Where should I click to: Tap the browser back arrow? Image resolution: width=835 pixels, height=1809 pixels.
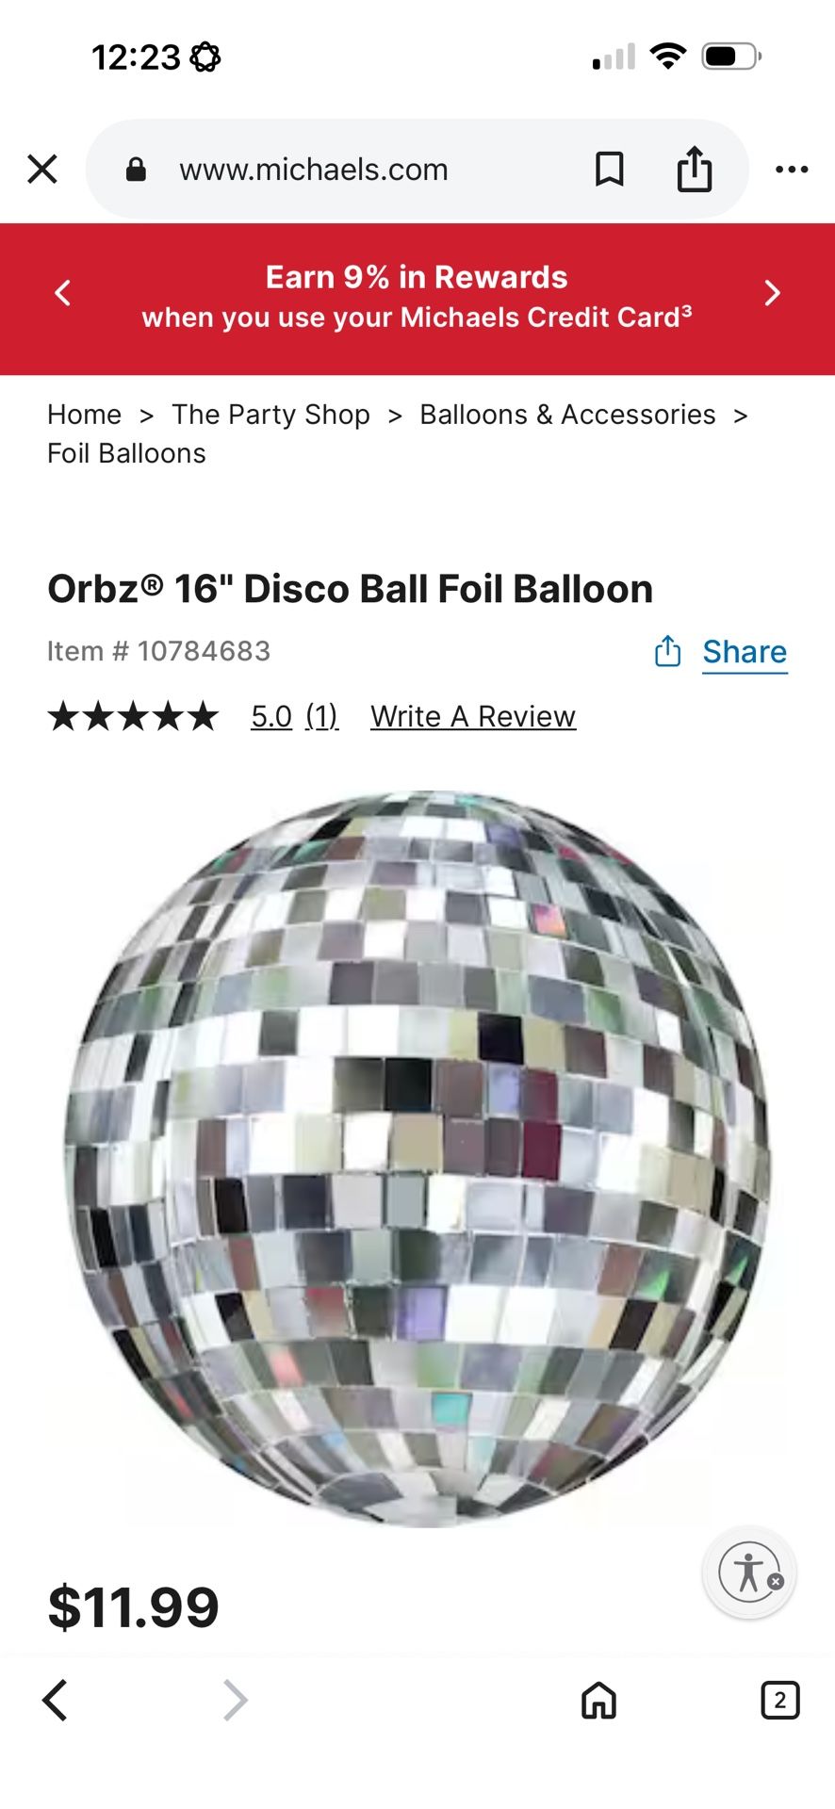55,1701
